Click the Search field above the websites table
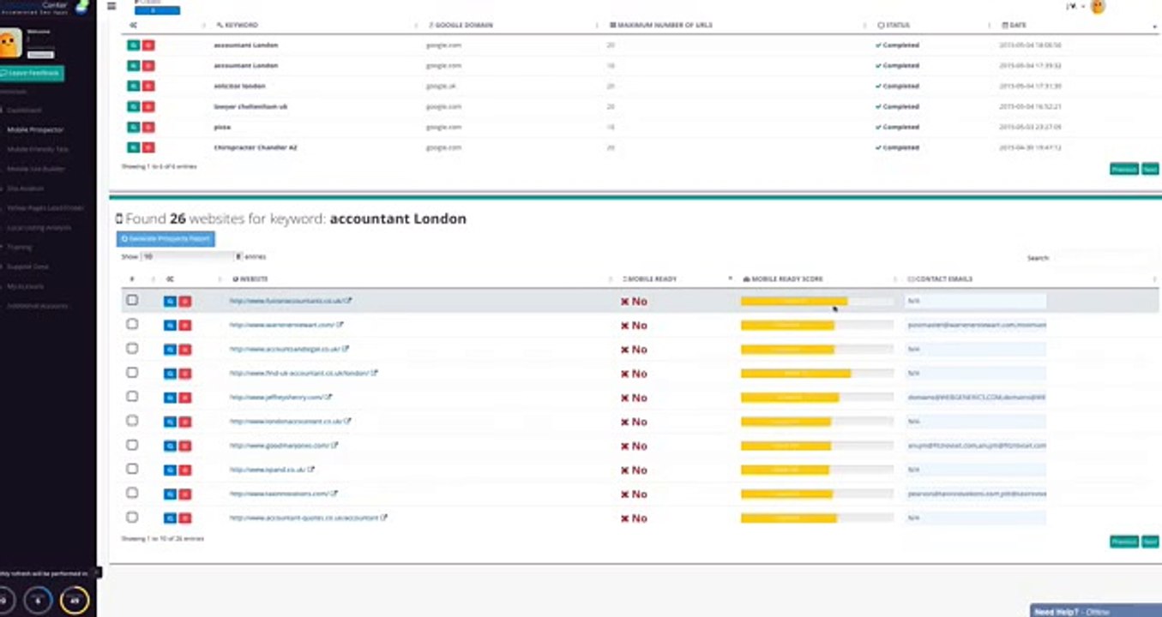The height and width of the screenshot is (617, 1162). (x=1105, y=257)
